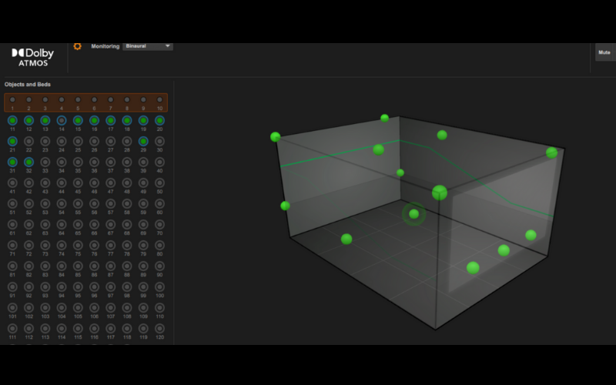Open the Monitoring Binaural dropdown
The image size is (616, 385).
tap(148, 46)
